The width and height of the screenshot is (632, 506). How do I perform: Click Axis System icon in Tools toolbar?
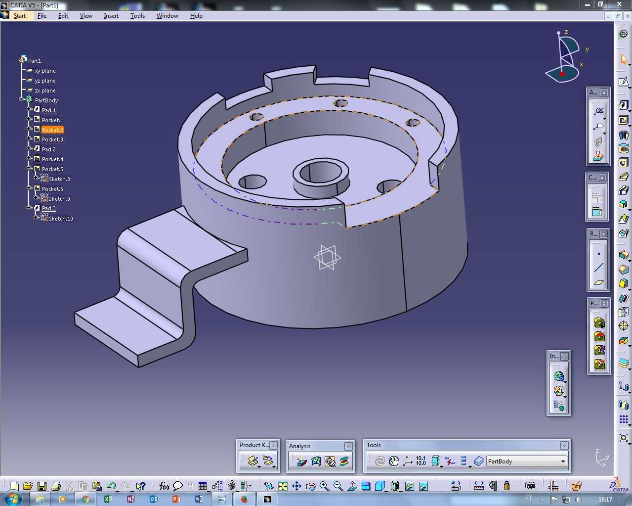pyautogui.click(x=408, y=461)
